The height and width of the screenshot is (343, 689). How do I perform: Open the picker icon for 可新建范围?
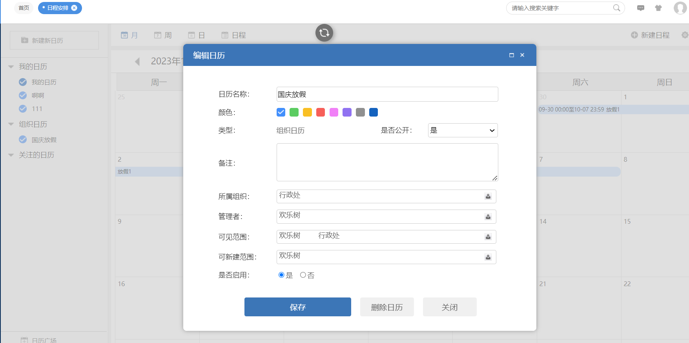click(488, 257)
